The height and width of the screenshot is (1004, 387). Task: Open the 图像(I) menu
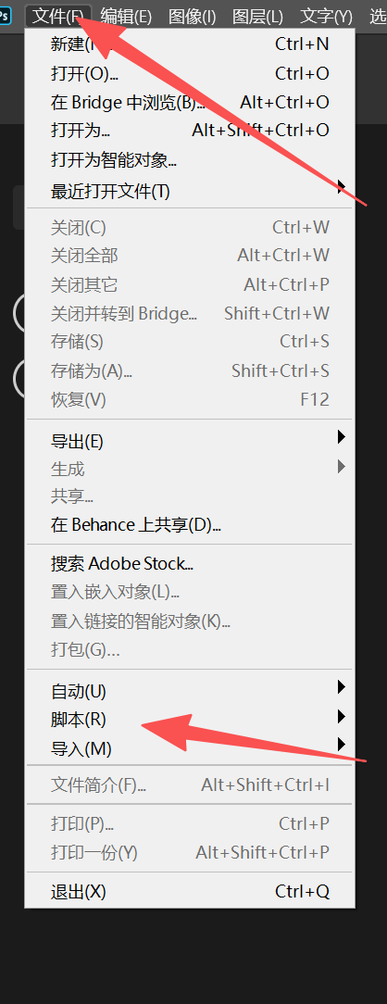192,16
